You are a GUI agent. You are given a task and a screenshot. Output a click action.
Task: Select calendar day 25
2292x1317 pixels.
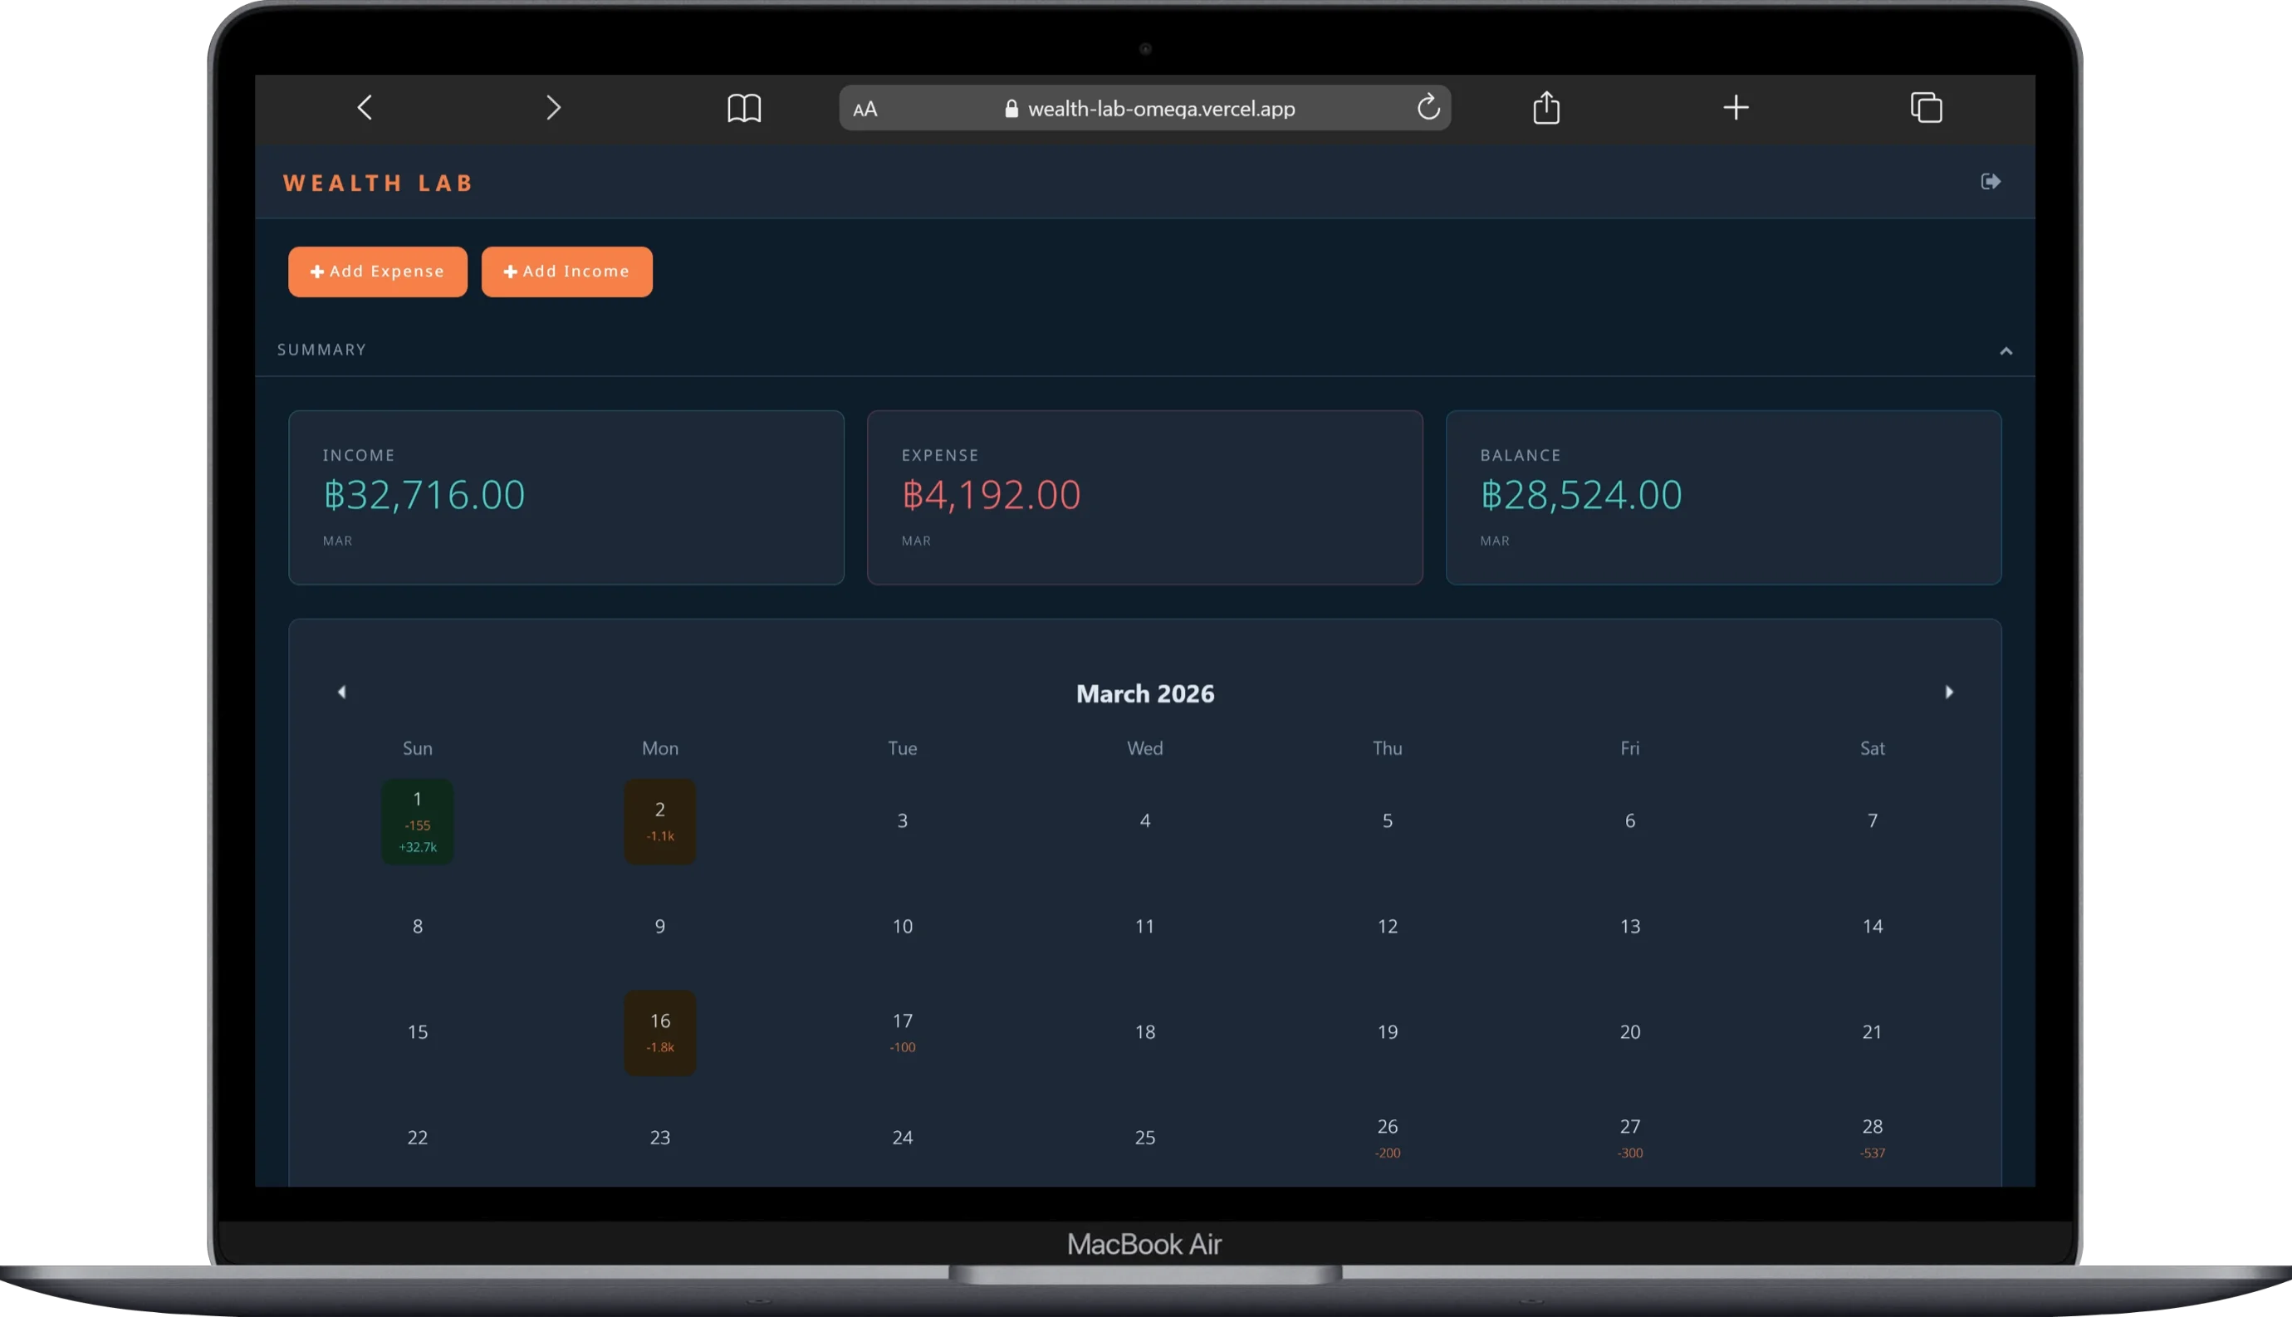(x=1144, y=1138)
